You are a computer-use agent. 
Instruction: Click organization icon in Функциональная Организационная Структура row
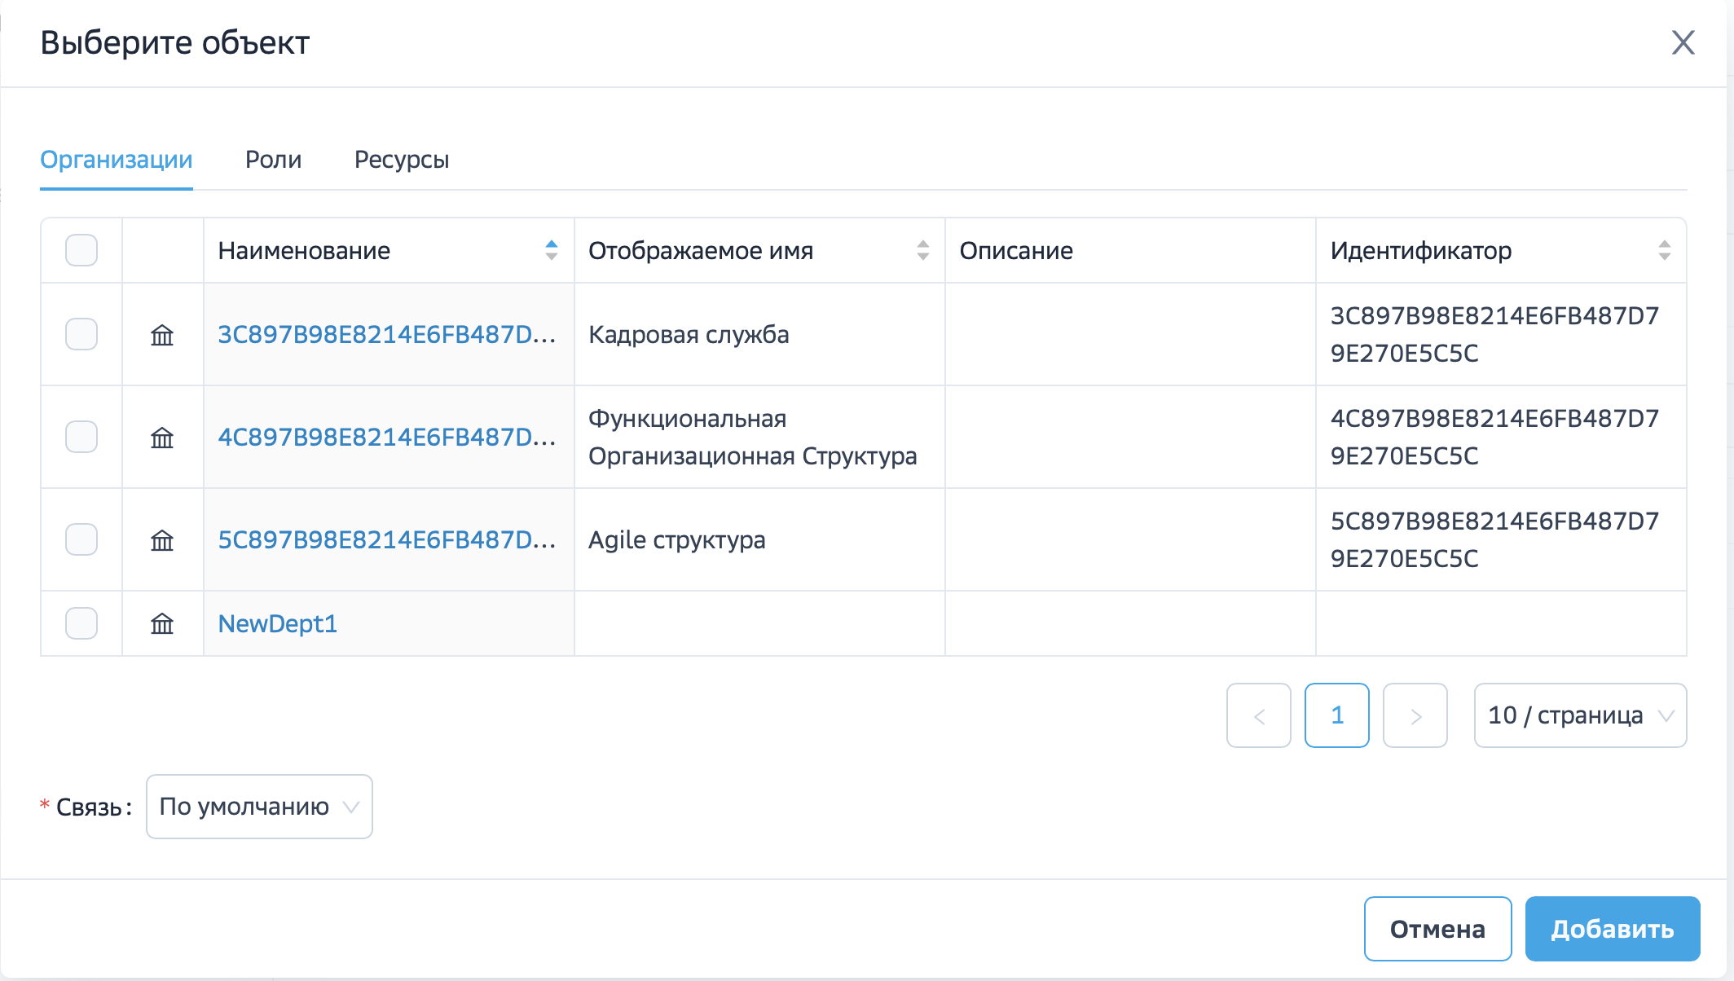162,438
